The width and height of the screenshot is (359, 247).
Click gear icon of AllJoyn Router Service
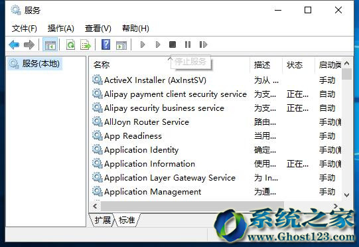pos(98,122)
